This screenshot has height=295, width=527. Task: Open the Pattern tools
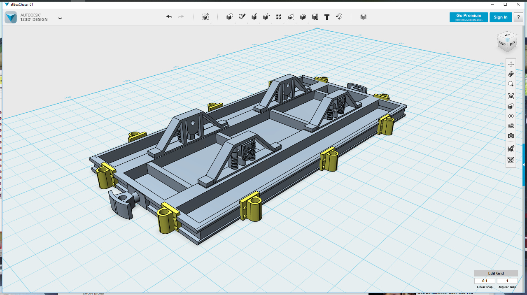278,17
